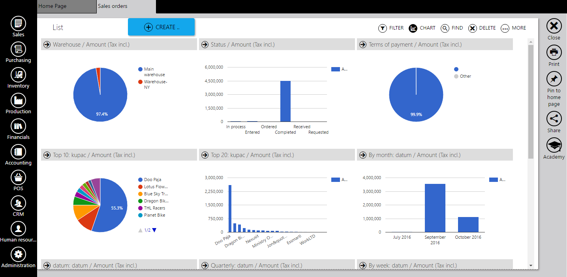Click the Doo Paja blue legend swatch
This screenshot has width=567, height=277.
click(140, 180)
